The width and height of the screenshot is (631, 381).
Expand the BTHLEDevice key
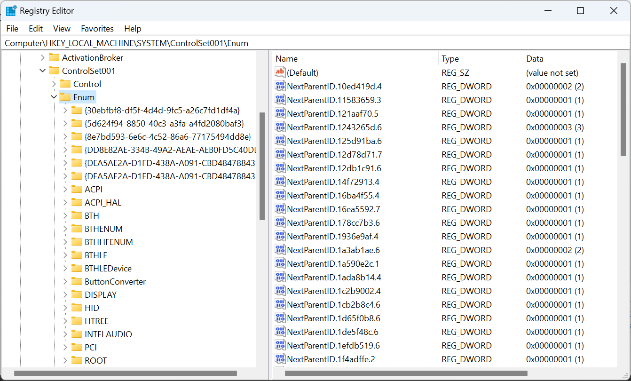tap(65, 268)
